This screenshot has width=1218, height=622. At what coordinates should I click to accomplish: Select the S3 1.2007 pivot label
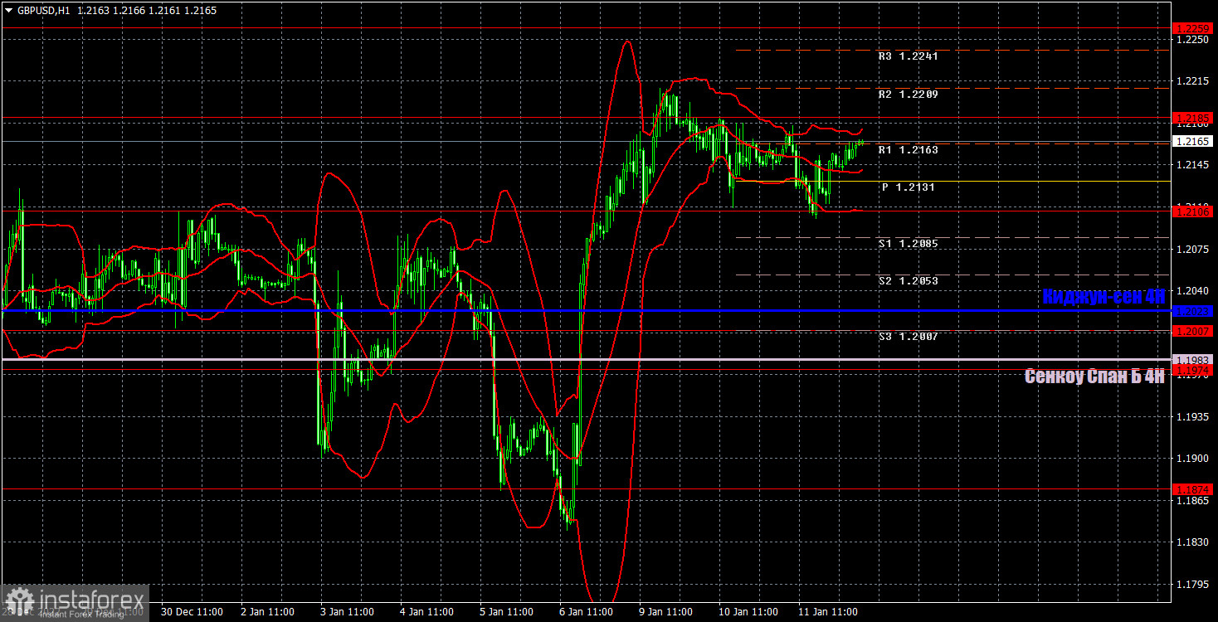point(909,337)
